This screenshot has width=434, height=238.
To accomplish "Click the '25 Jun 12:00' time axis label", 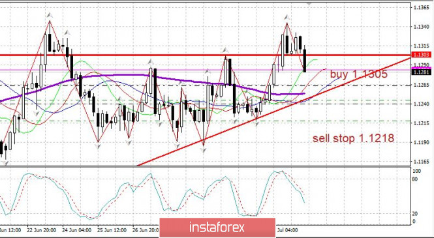I will (x=112, y=230).
